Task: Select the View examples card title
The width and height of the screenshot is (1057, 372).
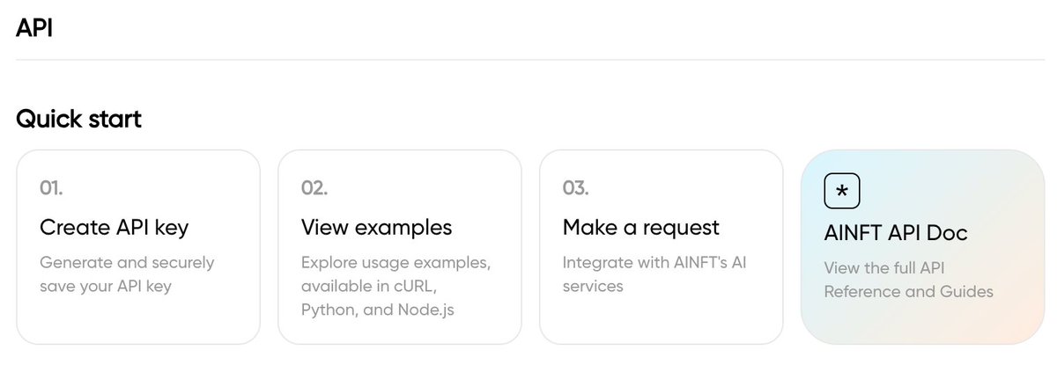Action: coord(376,228)
